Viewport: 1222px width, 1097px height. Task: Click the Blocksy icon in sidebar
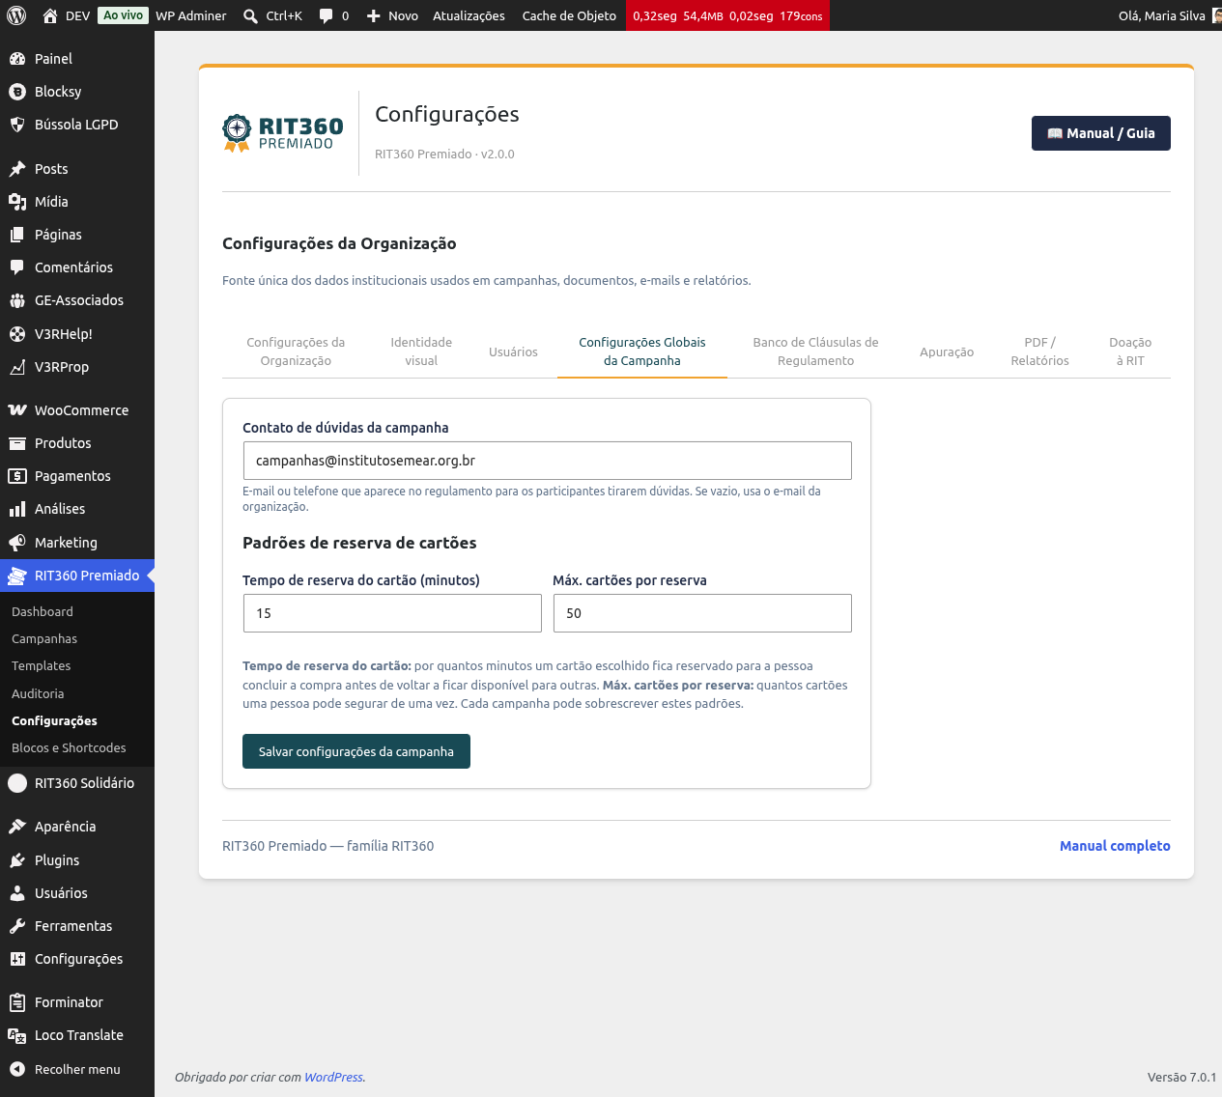(x=17, y=92)
